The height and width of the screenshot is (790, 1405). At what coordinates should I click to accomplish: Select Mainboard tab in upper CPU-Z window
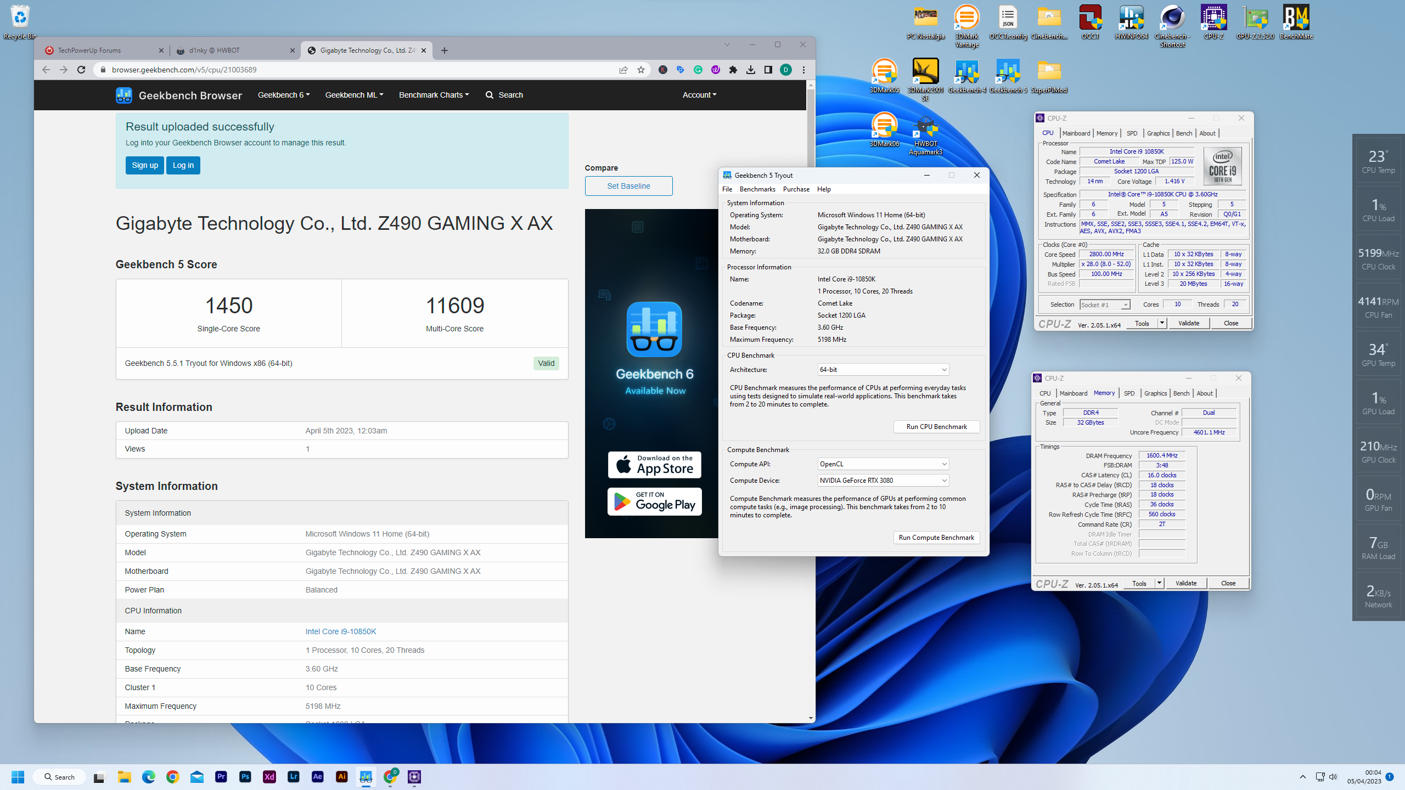[x=1076, y=133]
